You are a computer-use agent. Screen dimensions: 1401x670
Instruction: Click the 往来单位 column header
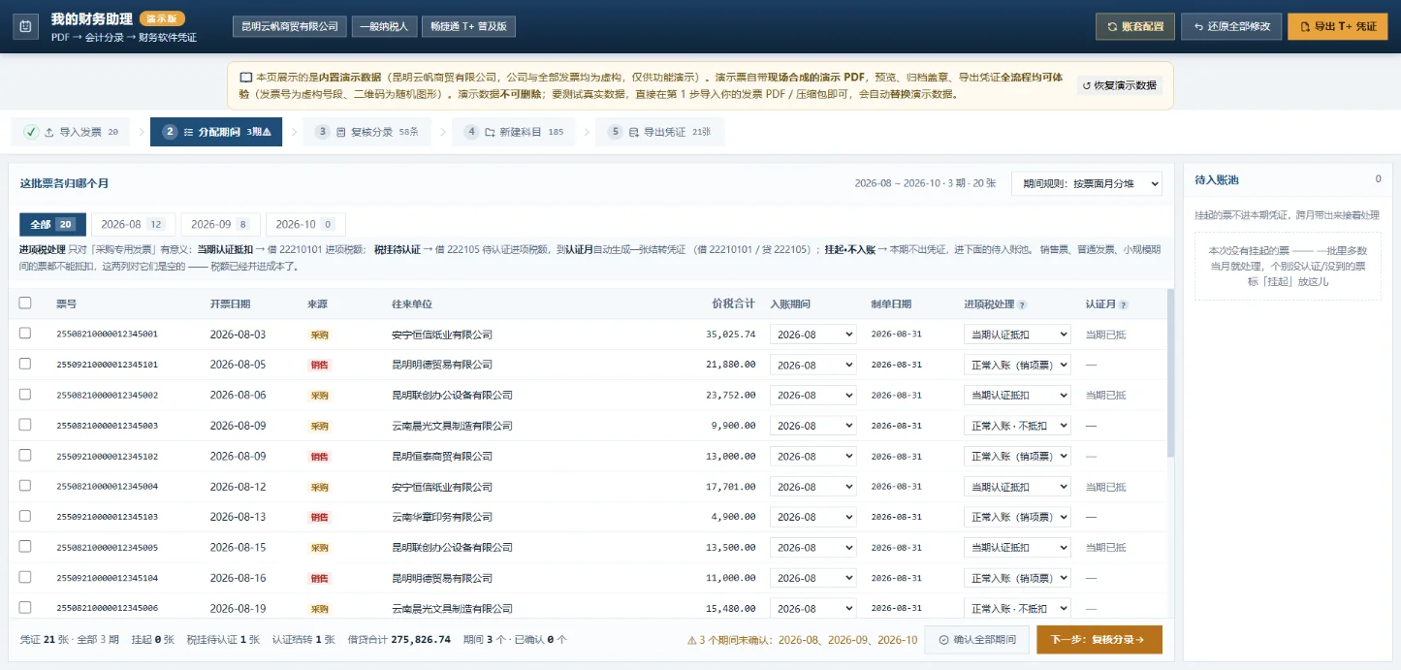tap(414, 303)
